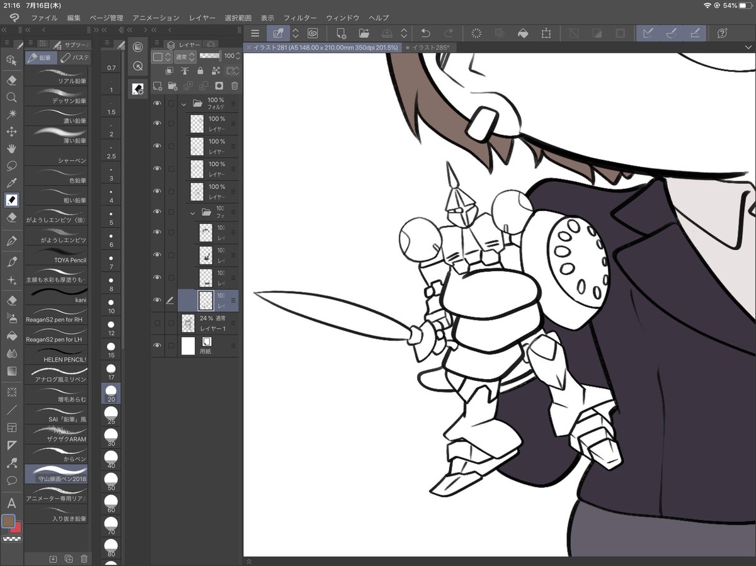Select the デッサン鉛筆 brush
Viewport: 756px width, 566px height.
(x=56, y=96)
